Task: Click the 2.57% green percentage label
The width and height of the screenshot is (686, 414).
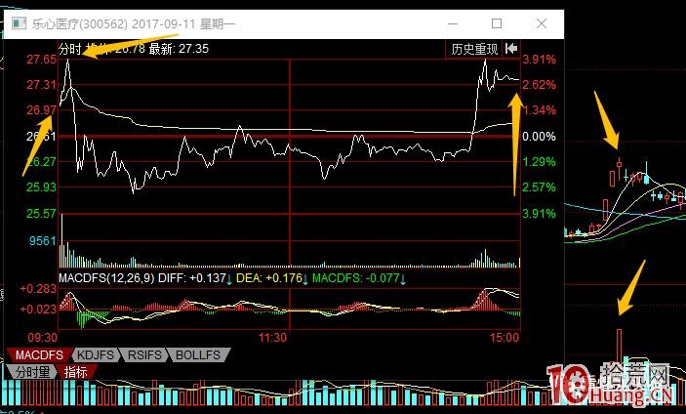Action: coord(539,187)
